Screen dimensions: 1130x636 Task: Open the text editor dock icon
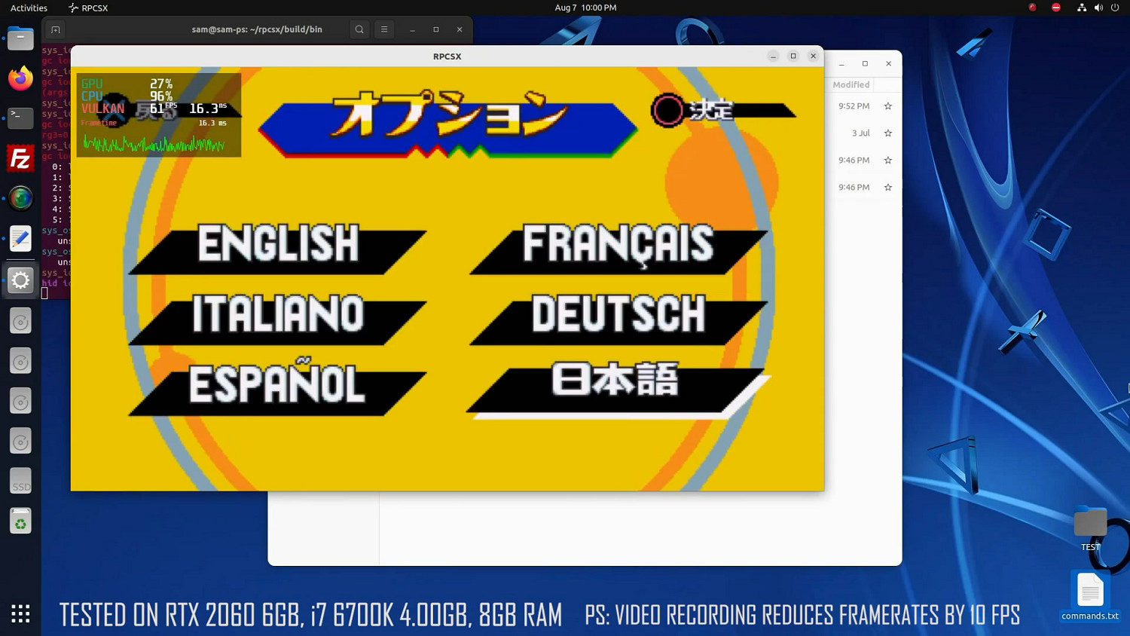click(x=20, y=239)
